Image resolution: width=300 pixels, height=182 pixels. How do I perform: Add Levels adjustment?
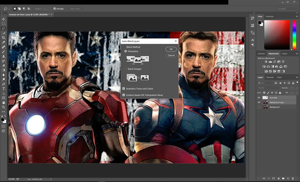[270, 62]
